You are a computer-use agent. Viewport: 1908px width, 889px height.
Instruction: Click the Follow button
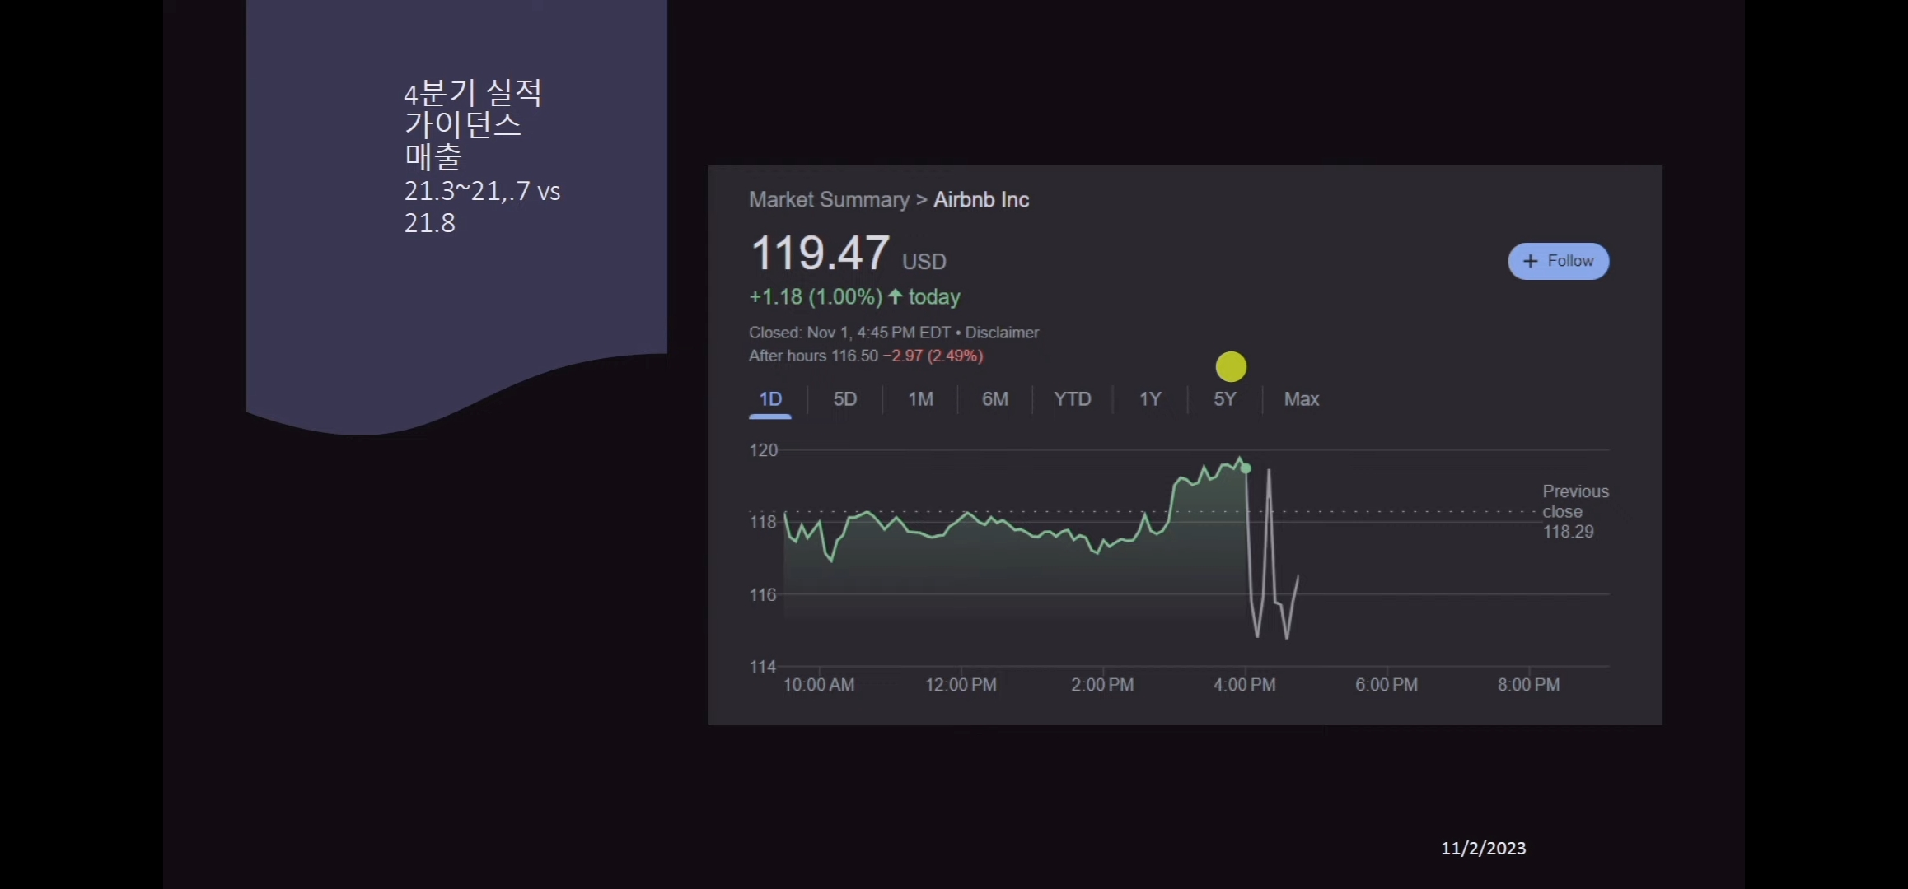click(x=1558, y=261)
